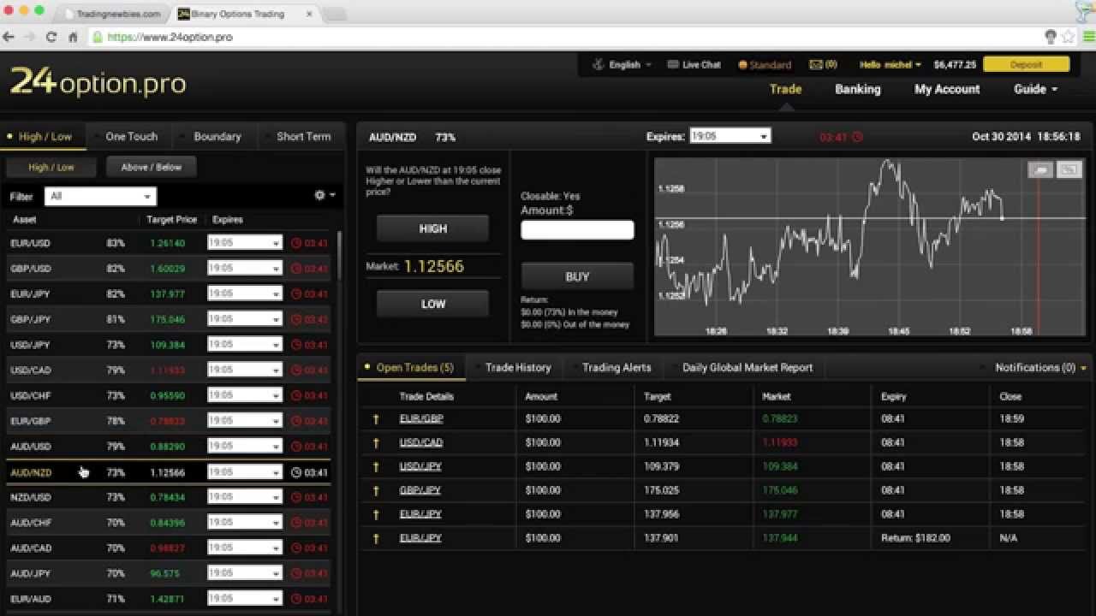Open the browser hamburger menu

pos(1088,37)
